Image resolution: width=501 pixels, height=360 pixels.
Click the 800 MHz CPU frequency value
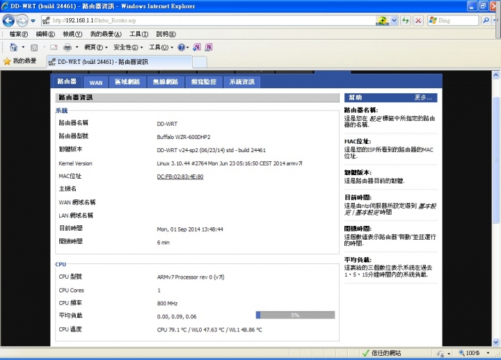(167, 304)
